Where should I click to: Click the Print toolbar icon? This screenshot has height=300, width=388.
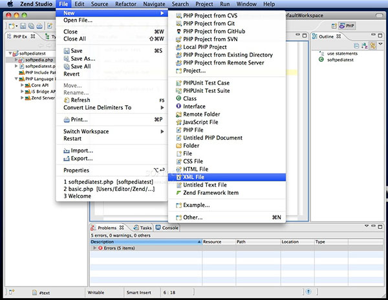click(x=39, y=26)
